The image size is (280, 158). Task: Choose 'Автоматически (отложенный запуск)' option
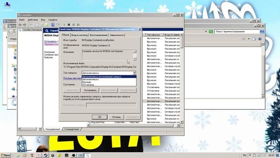(x=109, y=77)
